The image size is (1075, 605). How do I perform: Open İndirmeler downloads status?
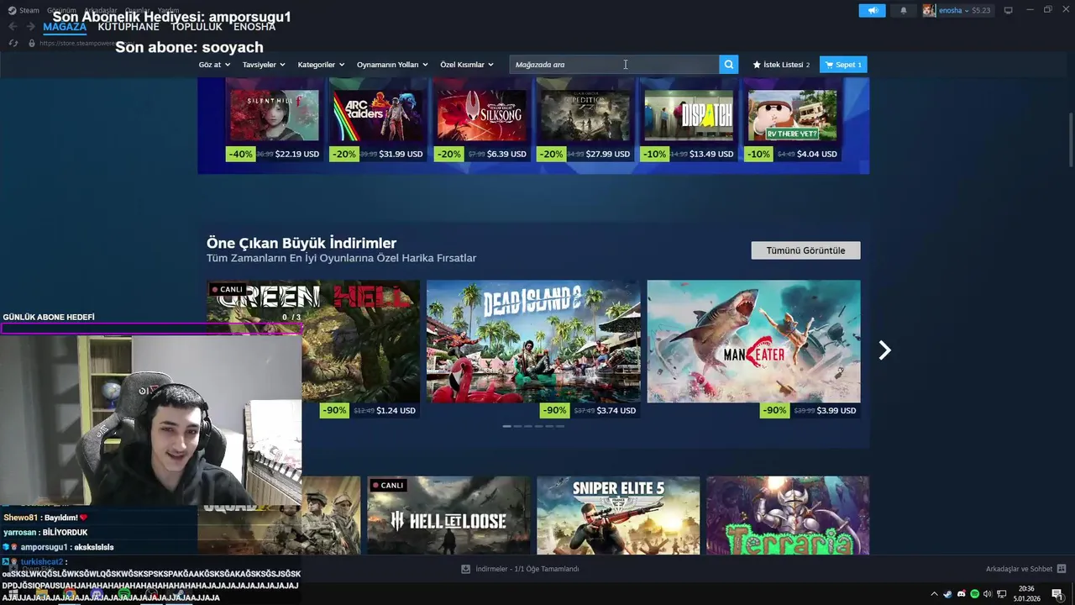pos(527,569)
